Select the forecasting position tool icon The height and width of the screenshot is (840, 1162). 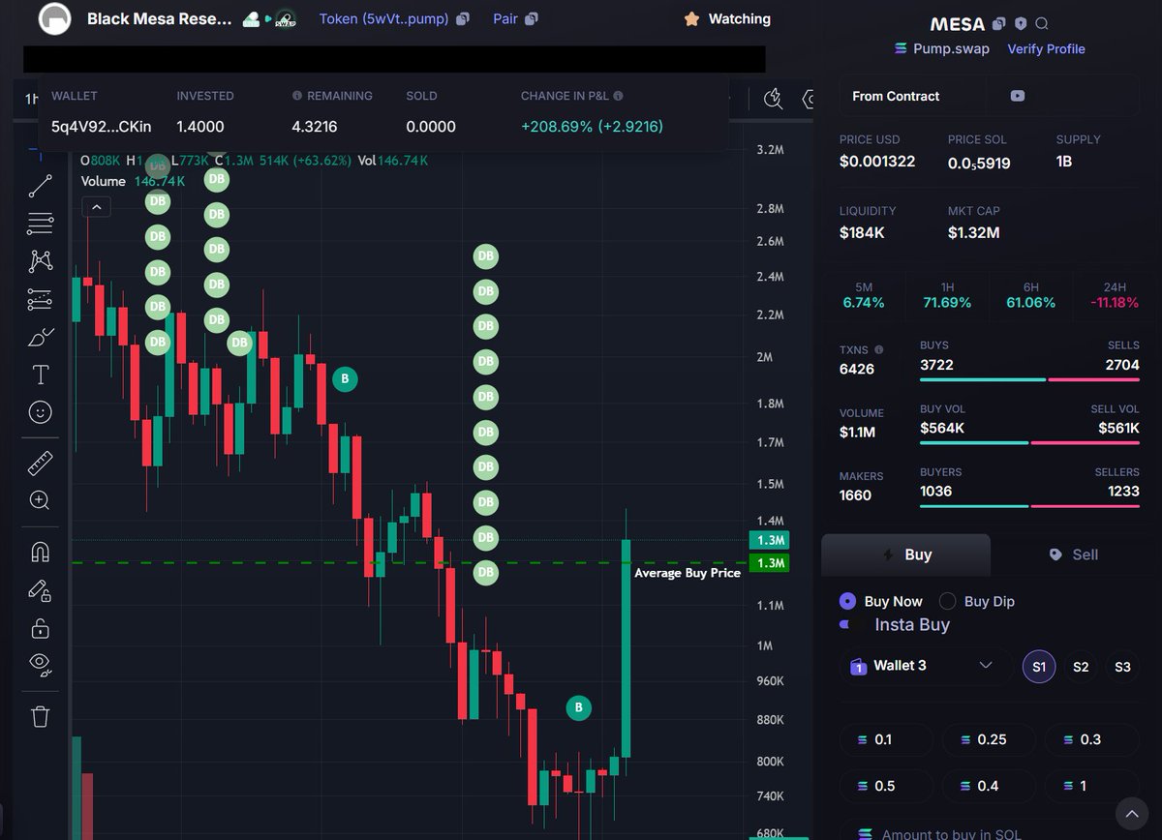40,299
